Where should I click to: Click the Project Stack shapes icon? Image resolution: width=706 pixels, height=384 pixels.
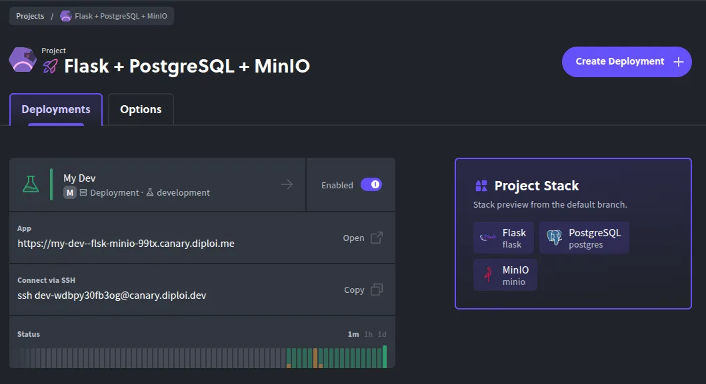click(481, 186)
